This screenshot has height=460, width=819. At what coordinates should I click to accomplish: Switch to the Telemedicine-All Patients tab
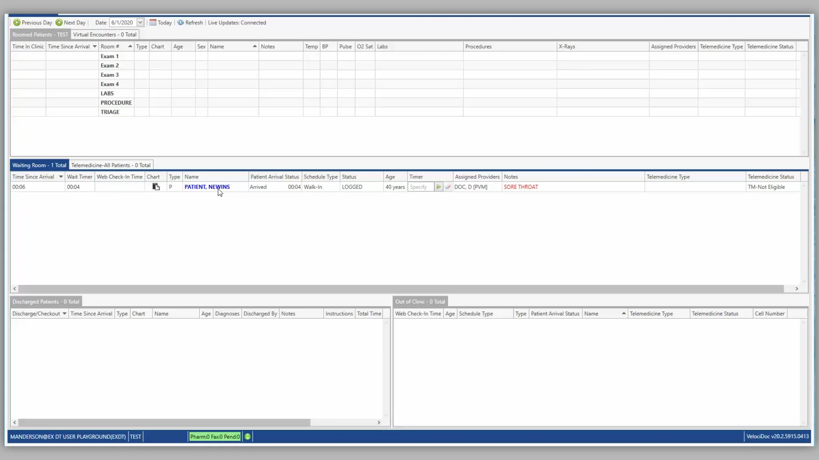pos(110,165)
